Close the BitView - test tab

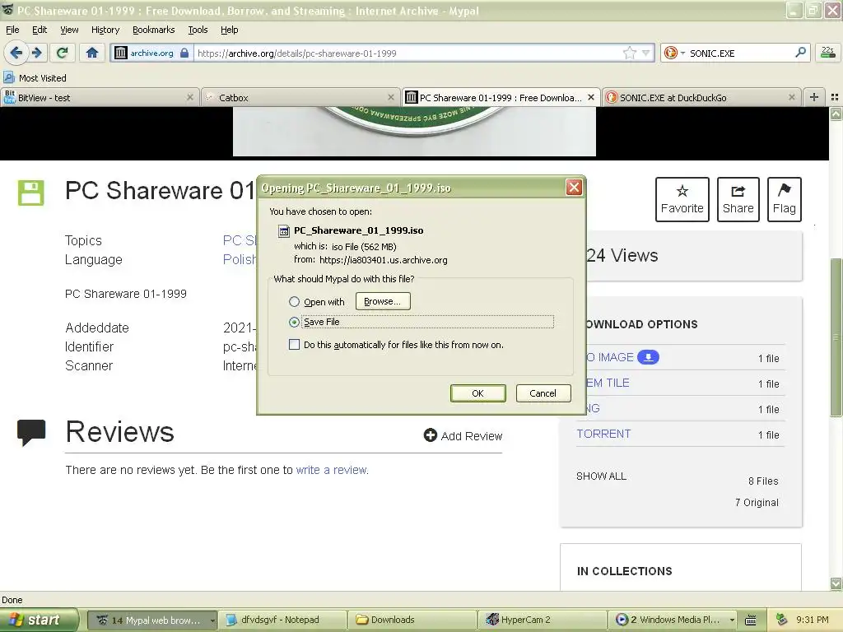[190, 97]
